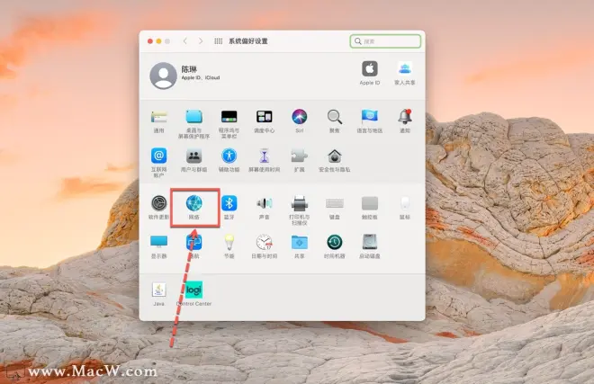Open Siri preferences
Viewport: 594px width, 384px height.
pos(300,117)
